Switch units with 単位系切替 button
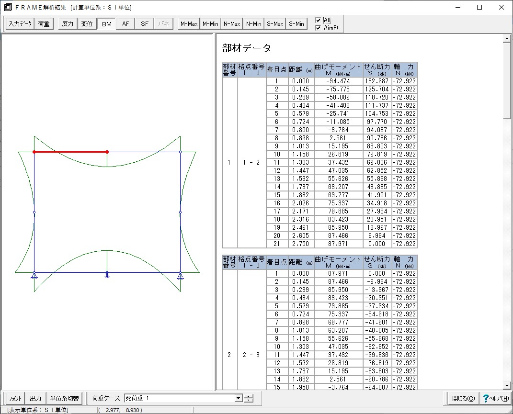 [65, 398]
